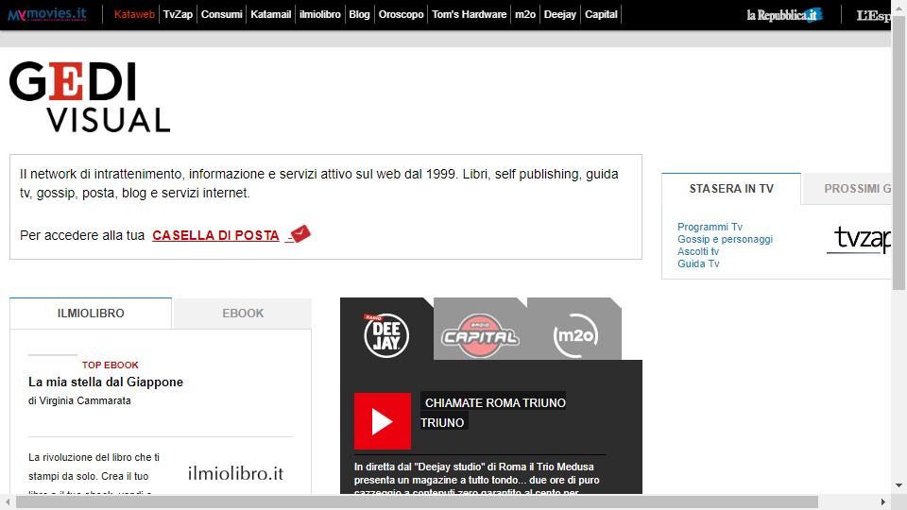The height and width of the screenshot is (510, 907).
Task: Open the Ascolti tv link
Action: 698,251
